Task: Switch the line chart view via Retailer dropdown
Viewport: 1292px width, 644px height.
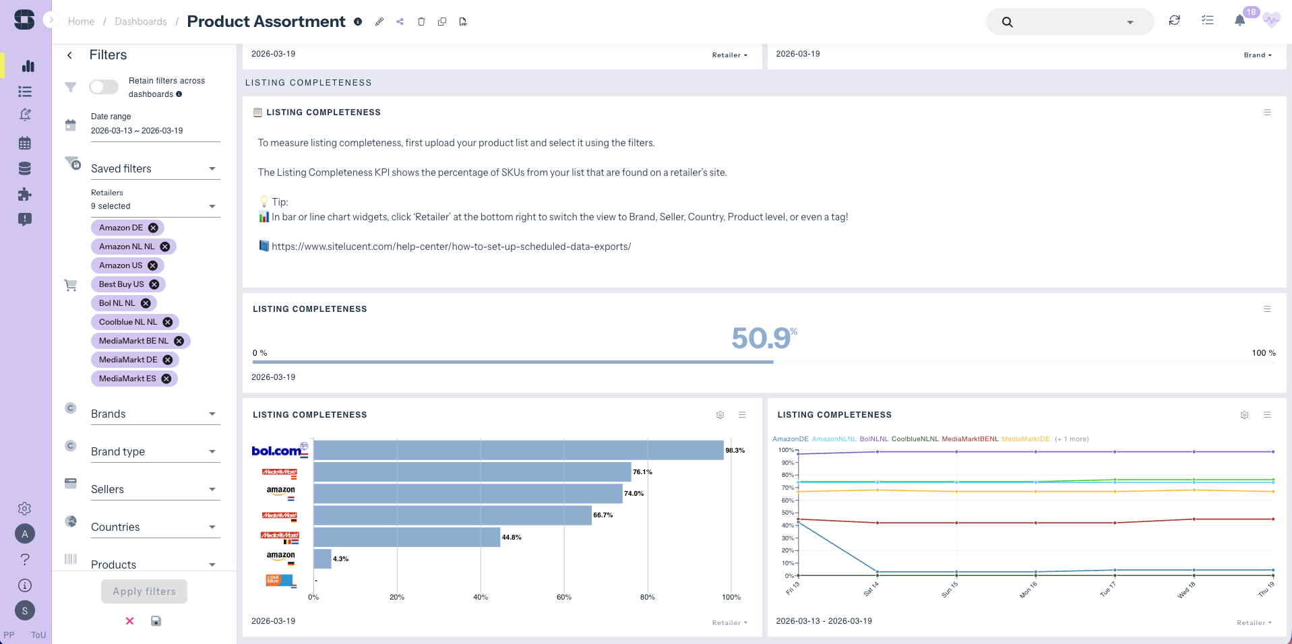Action: tap(1254, 622)
